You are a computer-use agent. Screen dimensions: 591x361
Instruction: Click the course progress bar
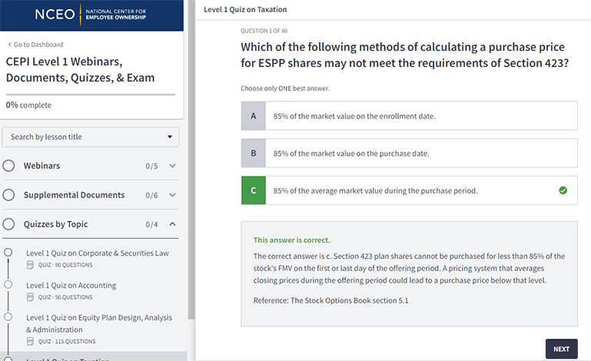pos(91,94)
